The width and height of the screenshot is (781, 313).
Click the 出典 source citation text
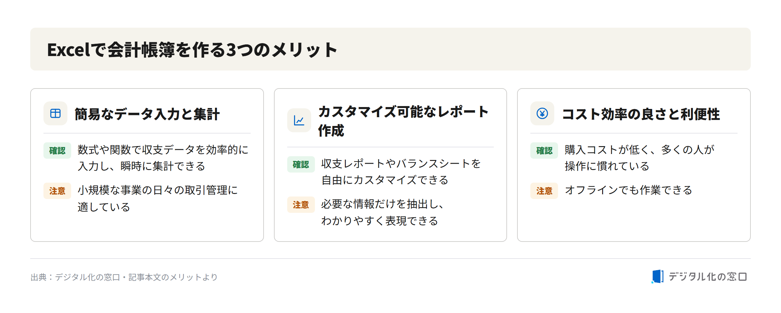click(124, 277)
